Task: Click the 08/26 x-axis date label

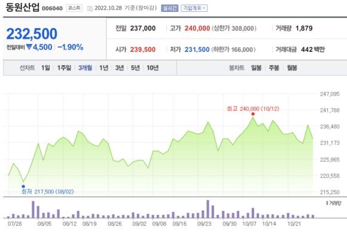Action: 115,224
